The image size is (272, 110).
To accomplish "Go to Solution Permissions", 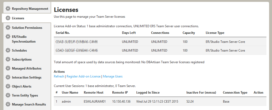I will point(27,28).
